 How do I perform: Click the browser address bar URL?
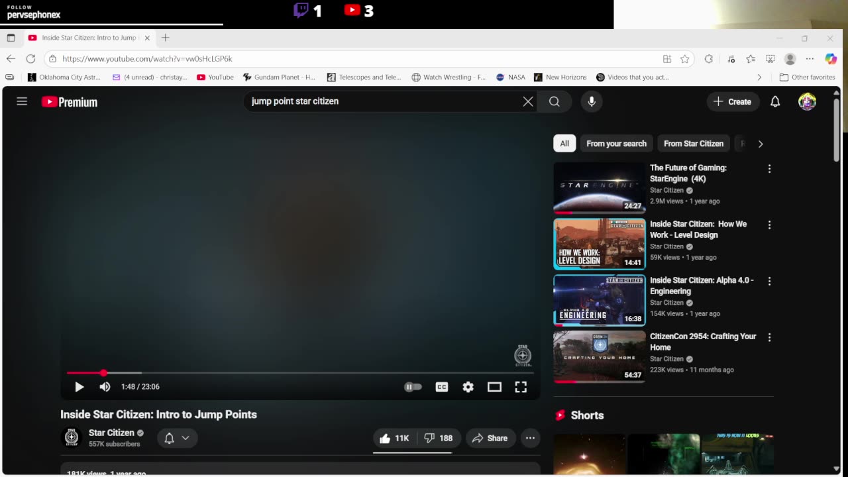[147, 59]
